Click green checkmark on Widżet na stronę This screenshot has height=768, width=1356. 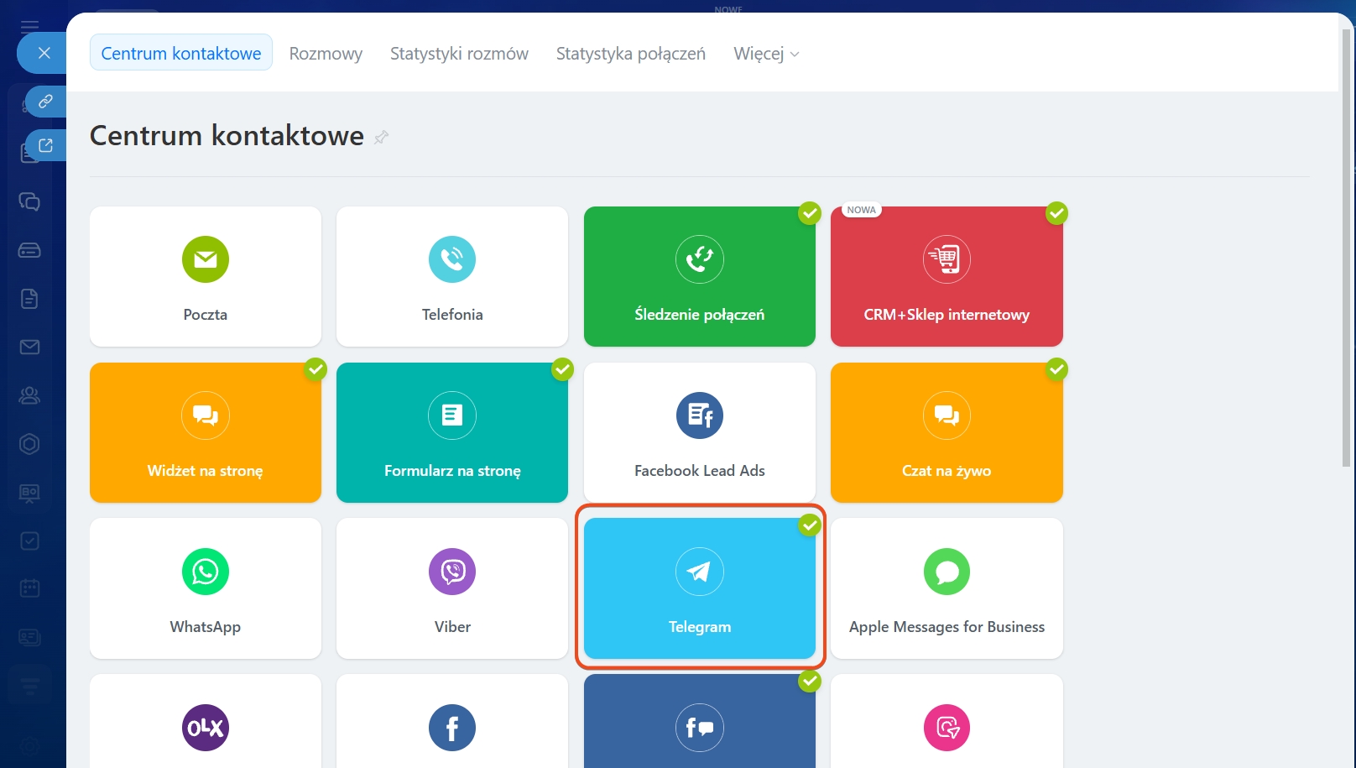[x=316, y=369]
